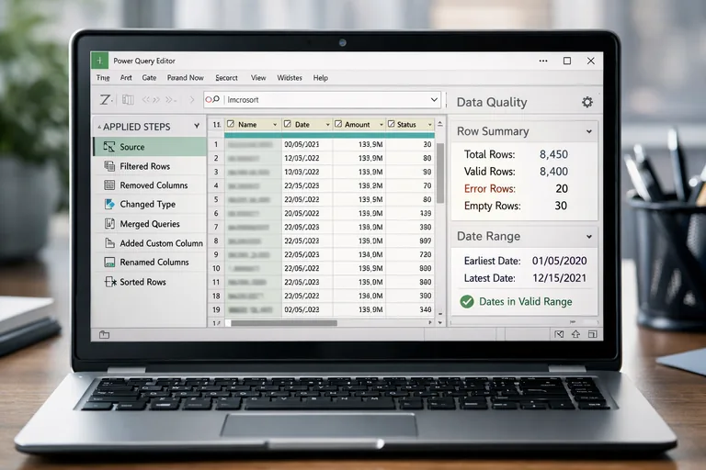Click the folder icon in bottom-left status bar
This screenshot has height=470, width=706.
105,335
